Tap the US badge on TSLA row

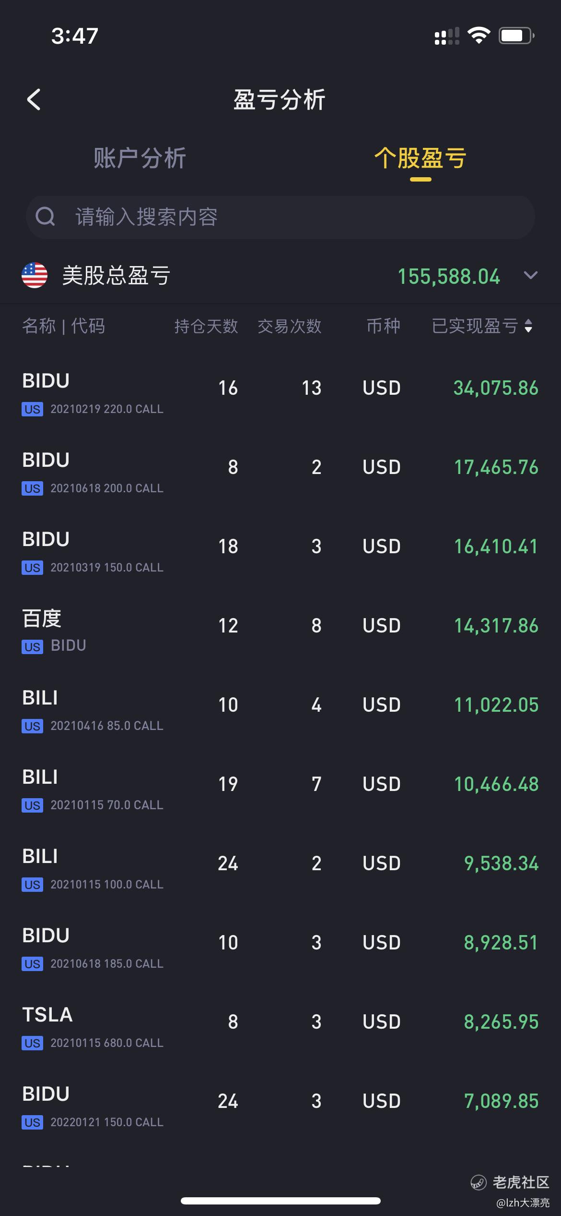(32, 1043)
